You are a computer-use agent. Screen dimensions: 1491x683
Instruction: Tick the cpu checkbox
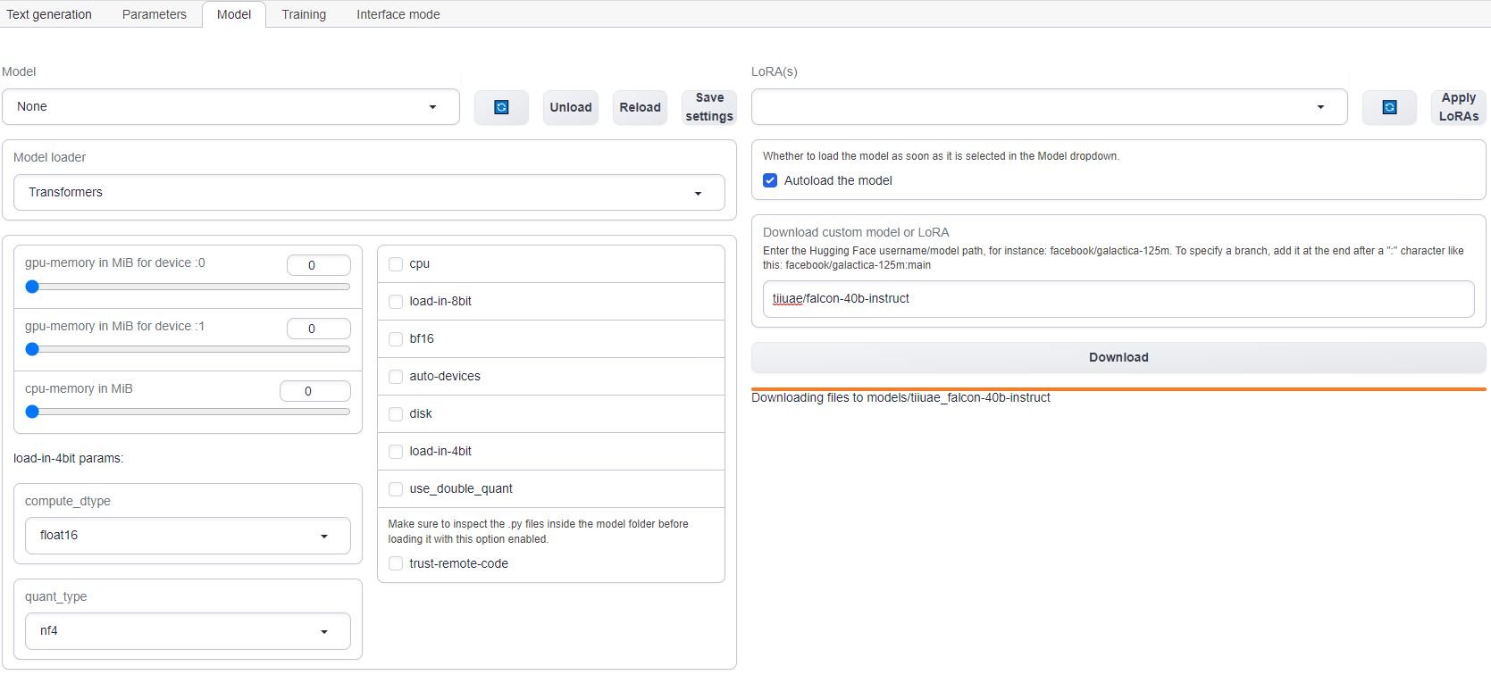pyautogui.click(x=396, y=264)
